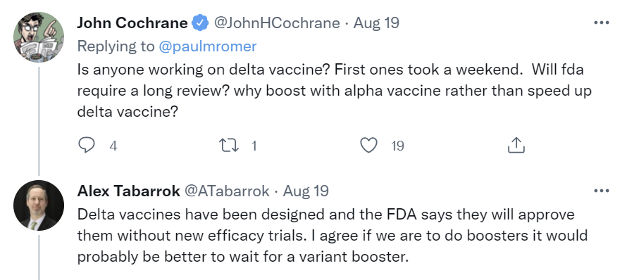The image size is (627, 280).
Task: Open John Cochrane's profile picture
Action: pos(39,37)
